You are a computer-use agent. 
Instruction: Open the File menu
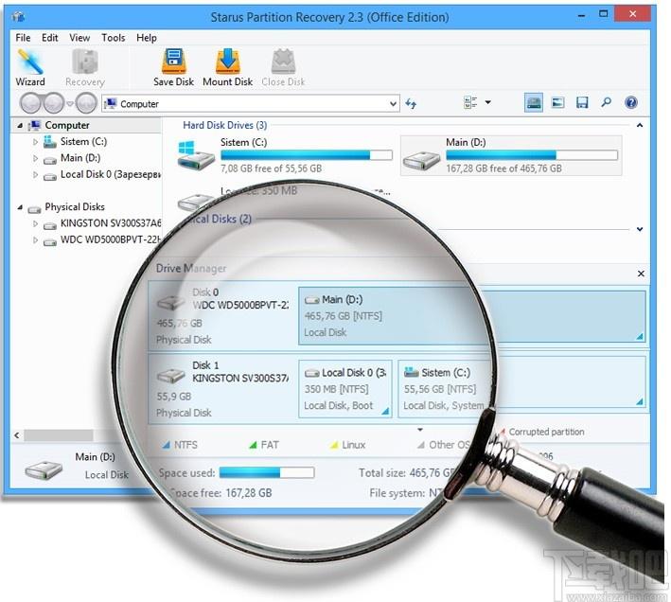23,38
